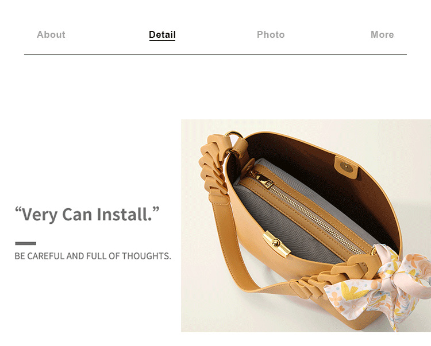Click the "Be careful and full of thoughts" caption
This screenshot has width=431, height=346.
[x=93, y=256]
